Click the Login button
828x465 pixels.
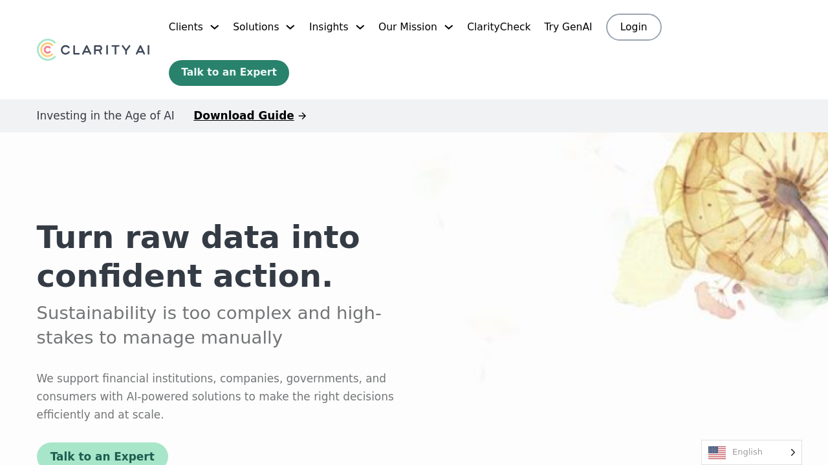click(x=633, y=27)
